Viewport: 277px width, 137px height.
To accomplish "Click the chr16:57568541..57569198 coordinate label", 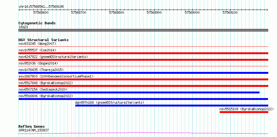I will coord(41,7).
